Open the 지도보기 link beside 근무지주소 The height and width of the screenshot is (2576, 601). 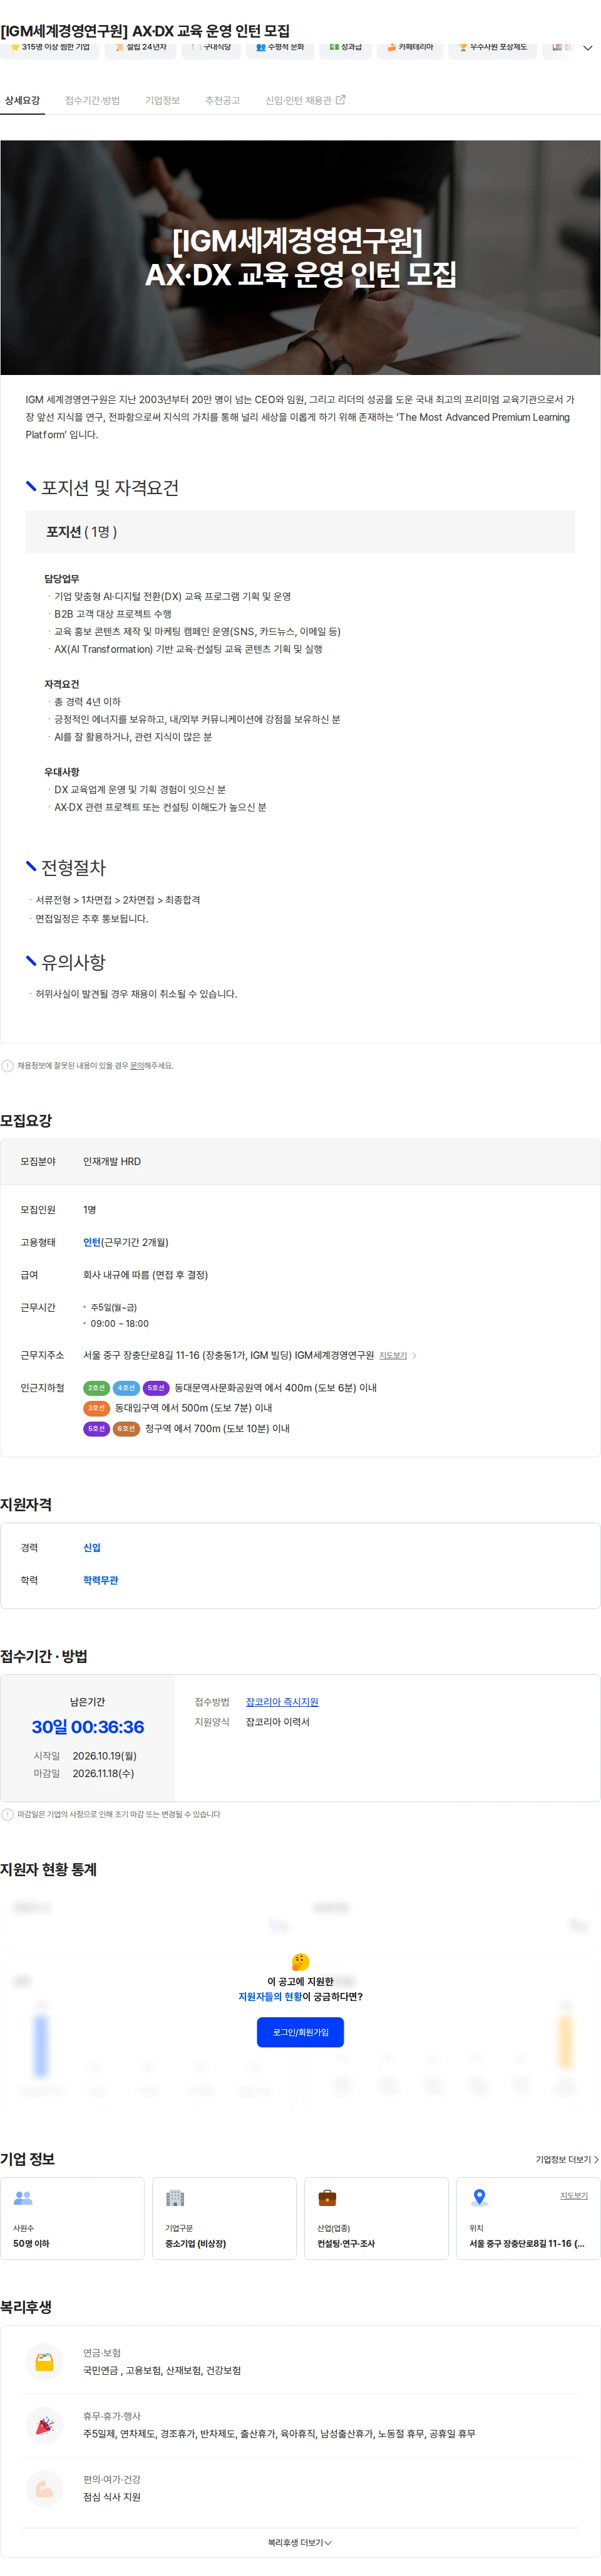click(x=393, y=1355)
